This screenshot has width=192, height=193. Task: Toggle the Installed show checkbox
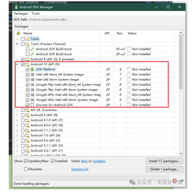53,161
